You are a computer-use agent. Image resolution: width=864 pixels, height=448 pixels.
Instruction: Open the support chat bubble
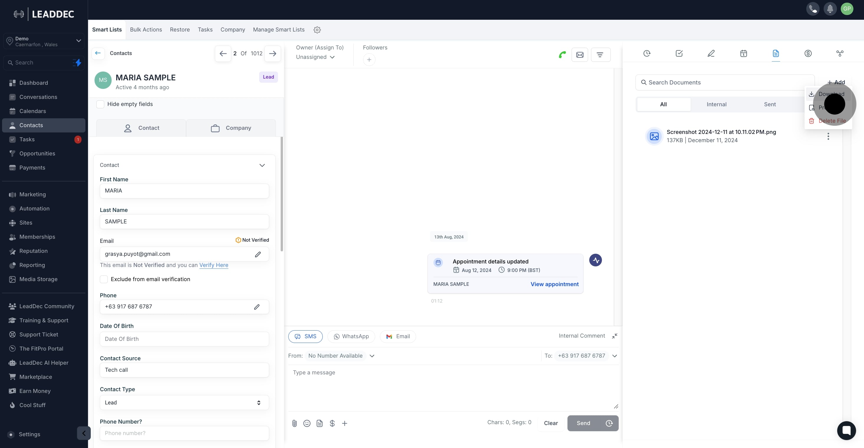(x=846, y=430)
